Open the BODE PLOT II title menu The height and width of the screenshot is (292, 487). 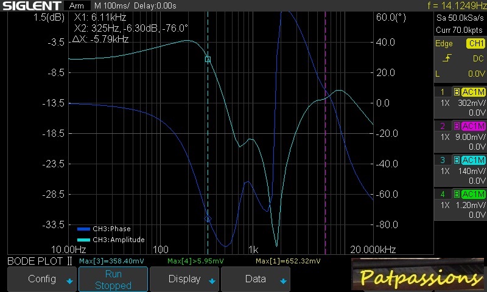tap(40, 261)
